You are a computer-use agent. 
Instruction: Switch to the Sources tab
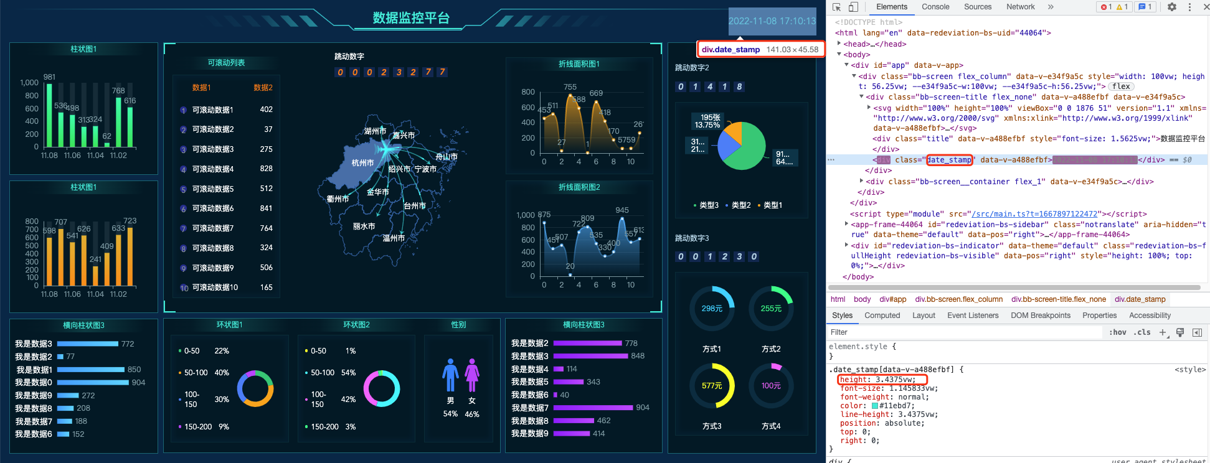[978, 7]
